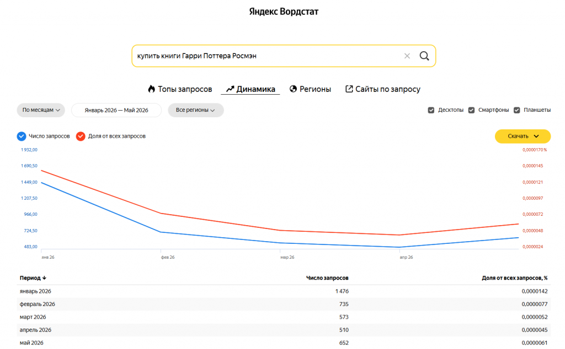Uncheck the Планшеты checkbox
The image size is (565, 349).
[516, 110]
